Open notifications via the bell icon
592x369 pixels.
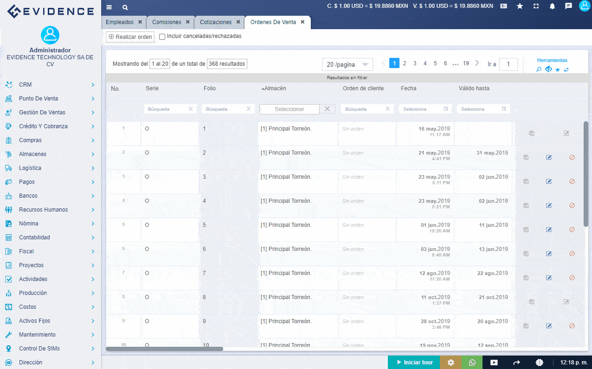pyautogui.click(x=552, y=6)
